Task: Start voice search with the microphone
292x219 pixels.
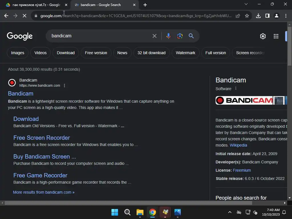Action: click(x=168, y=36)
